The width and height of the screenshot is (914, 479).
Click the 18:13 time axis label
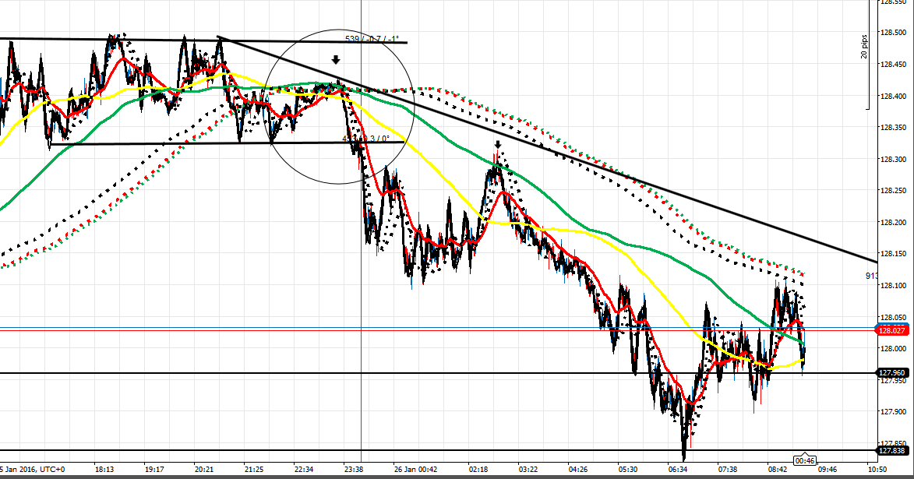pos(104,469)
